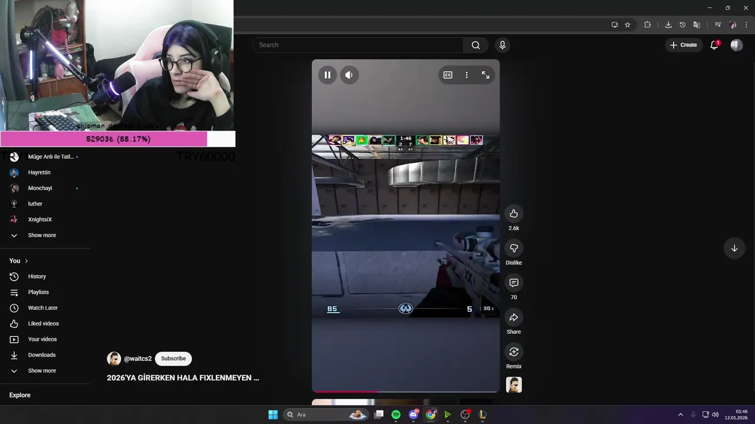Open Discord from the taskbar
Screen dimensions: 755x424
[413, 415]
